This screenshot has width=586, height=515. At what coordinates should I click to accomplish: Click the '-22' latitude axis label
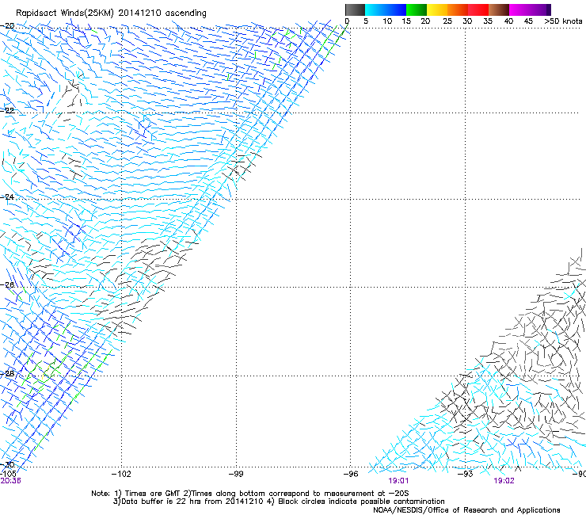pos(7,111)
